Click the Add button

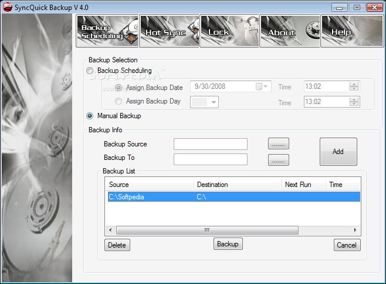pos(338,152)
